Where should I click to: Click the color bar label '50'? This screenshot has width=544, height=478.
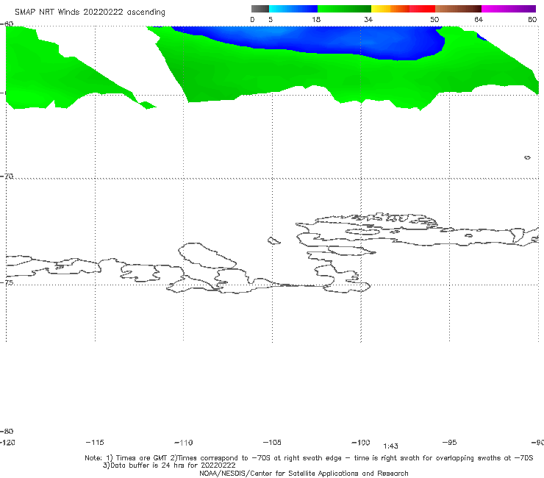click(434, 19)
